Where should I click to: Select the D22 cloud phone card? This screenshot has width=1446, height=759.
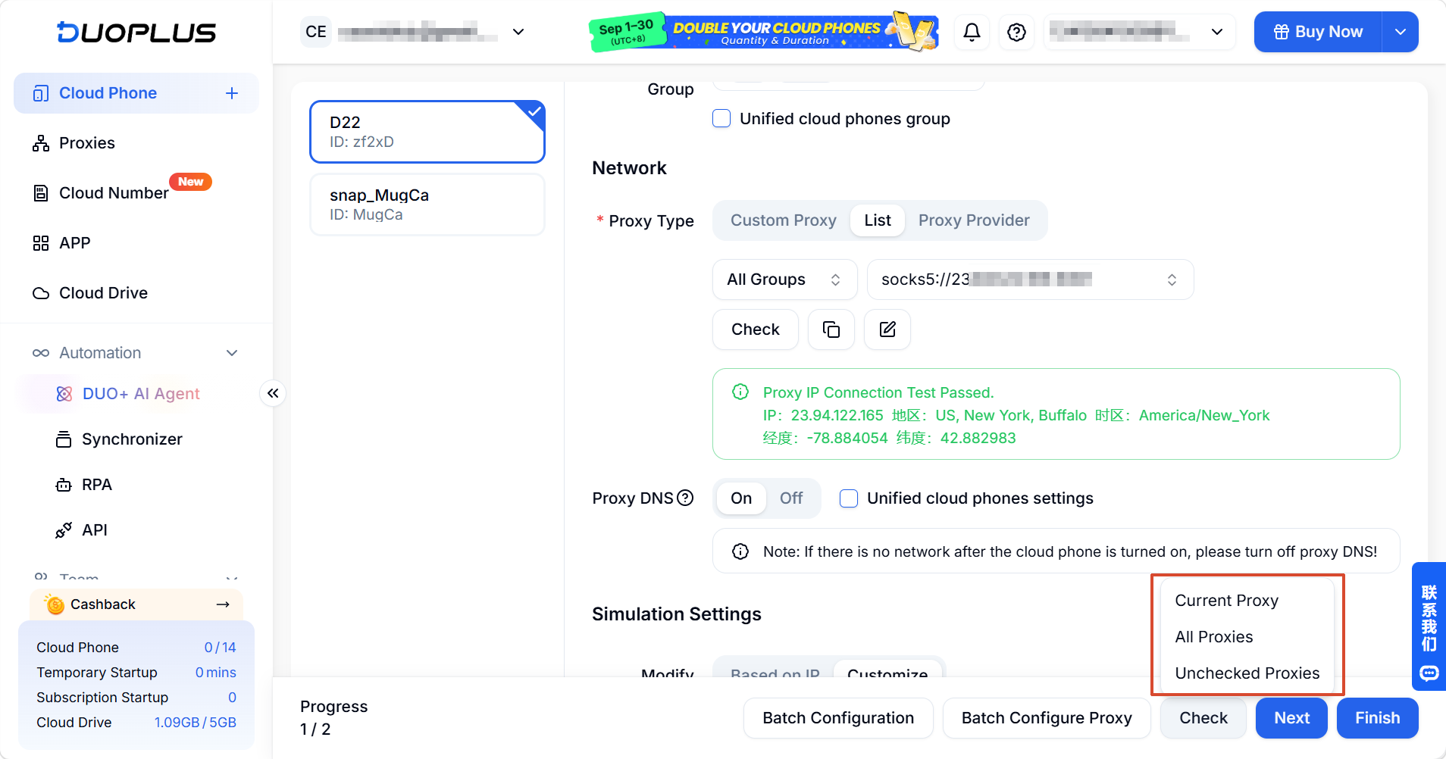pos(427,132)
